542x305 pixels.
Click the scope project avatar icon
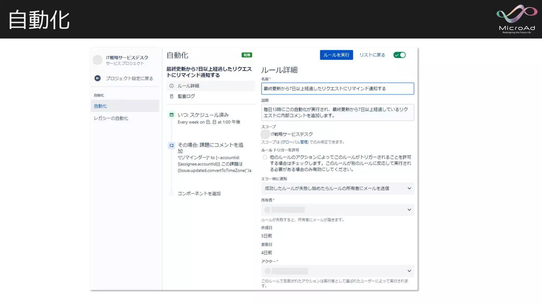point(265,134)
